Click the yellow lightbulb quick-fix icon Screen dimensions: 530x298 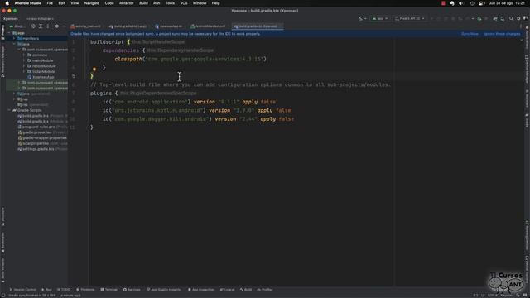coord(94,69)
